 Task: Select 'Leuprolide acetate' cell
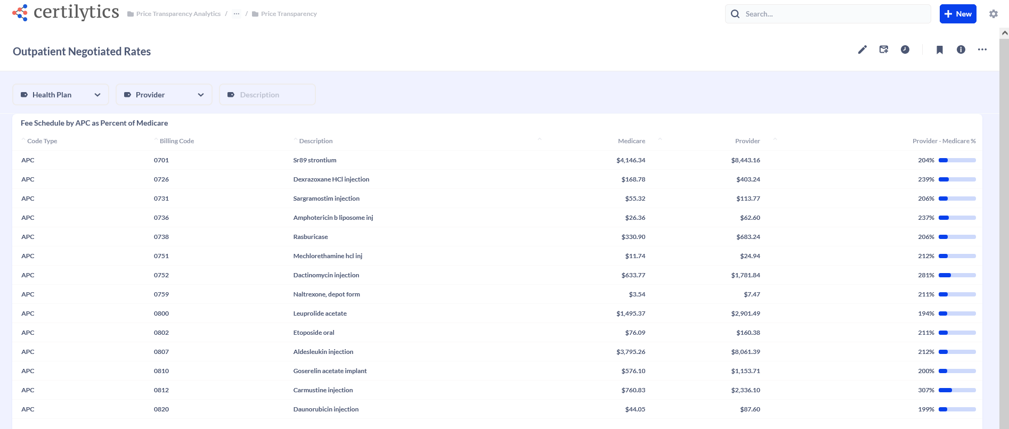pyautogui.click(x=320, y=313)
